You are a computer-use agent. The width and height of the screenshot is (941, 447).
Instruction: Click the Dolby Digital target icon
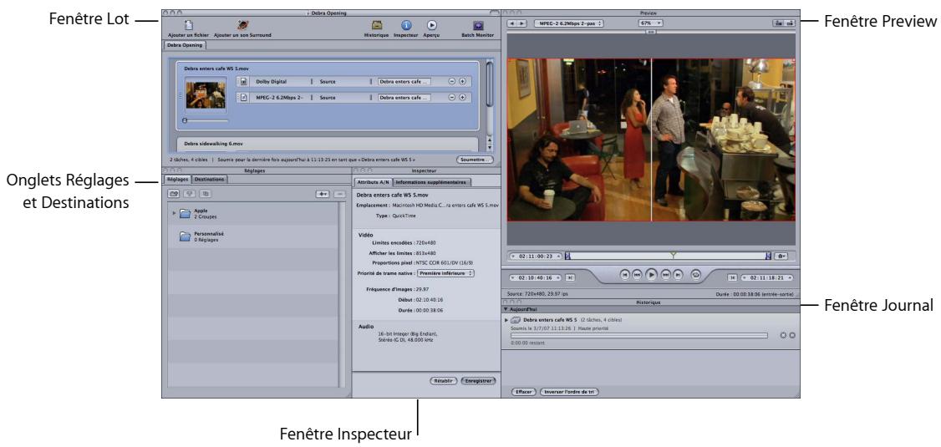click(x=244, y=81)
